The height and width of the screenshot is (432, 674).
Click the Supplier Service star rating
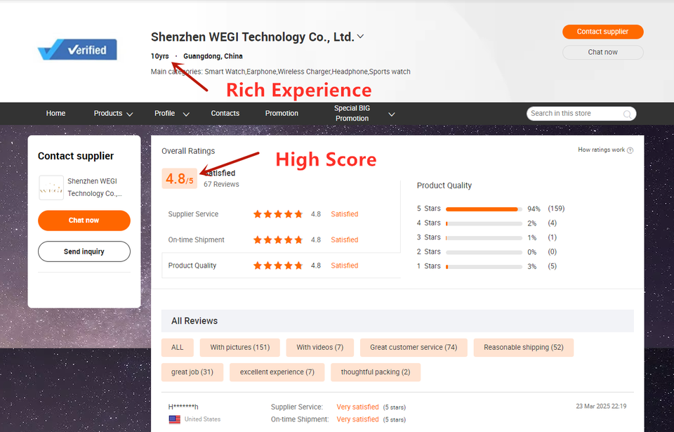[x=278, y=214]
